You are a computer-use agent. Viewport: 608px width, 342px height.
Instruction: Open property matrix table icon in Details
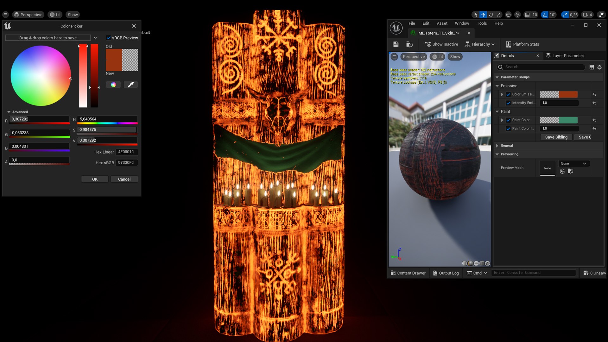(x=592, y=67)
